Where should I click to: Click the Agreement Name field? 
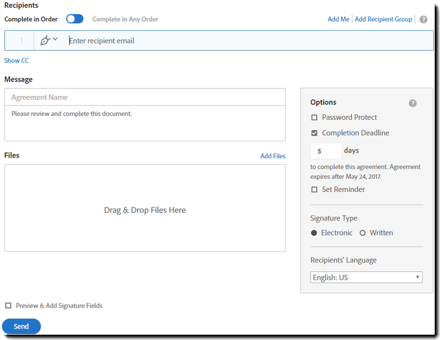point(145,97)
